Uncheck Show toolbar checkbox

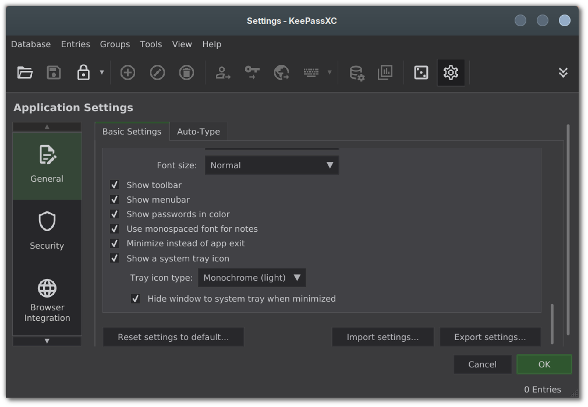click(x=114, y=185)
